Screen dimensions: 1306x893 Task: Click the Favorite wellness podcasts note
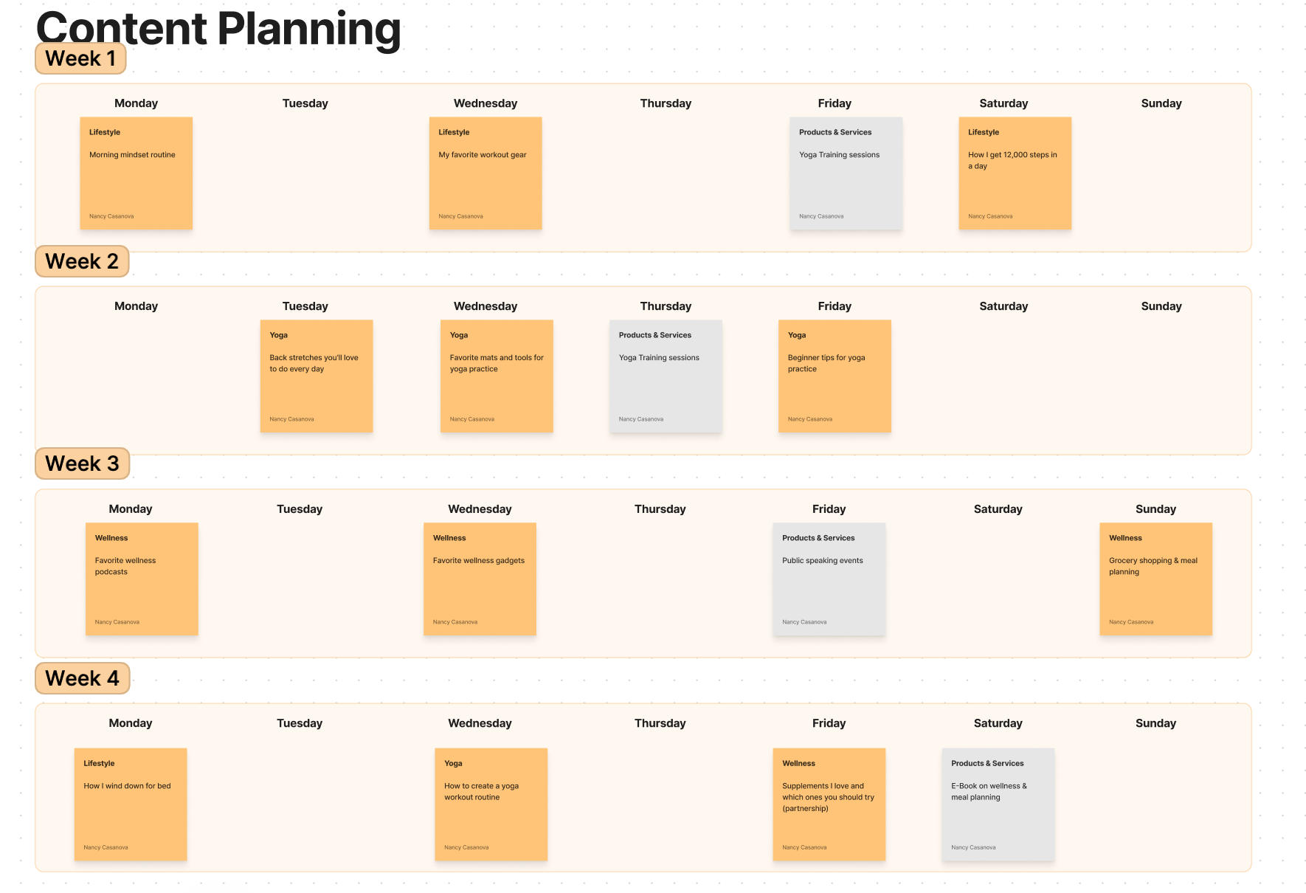(142, 579)
